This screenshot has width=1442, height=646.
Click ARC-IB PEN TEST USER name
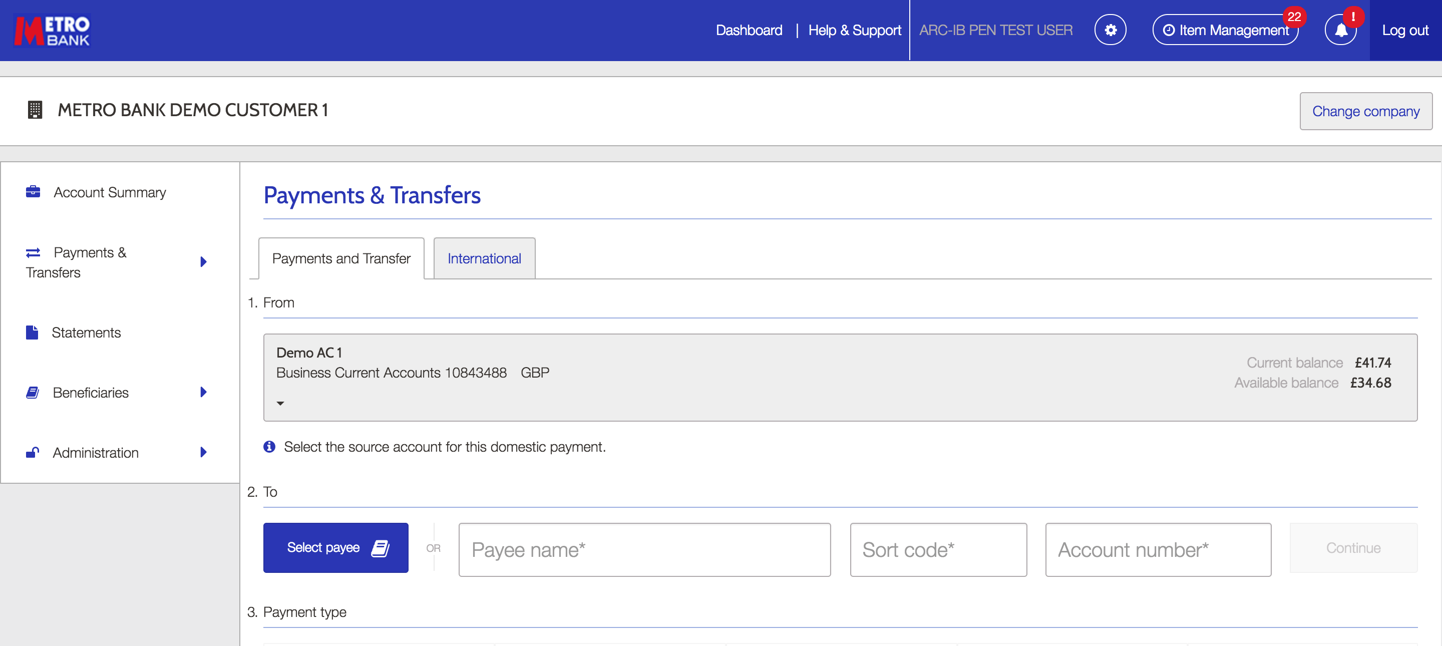996,30
